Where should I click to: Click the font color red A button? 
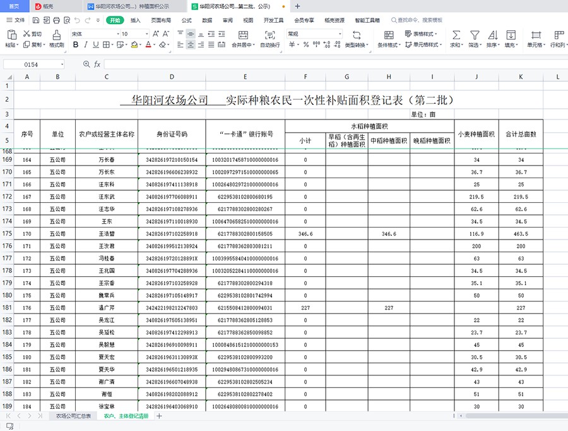point(148,45)
